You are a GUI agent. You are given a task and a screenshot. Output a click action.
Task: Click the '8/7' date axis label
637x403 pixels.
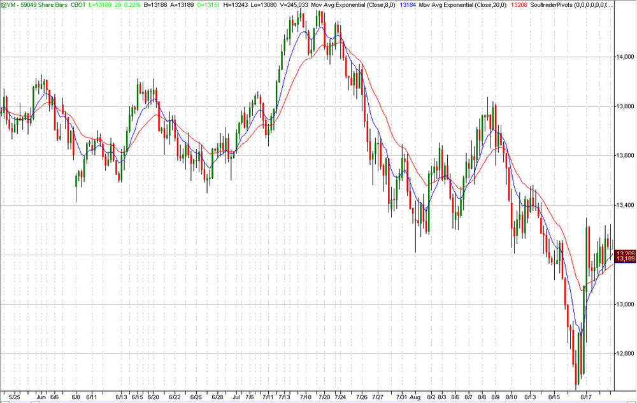(x=468, y=397)
